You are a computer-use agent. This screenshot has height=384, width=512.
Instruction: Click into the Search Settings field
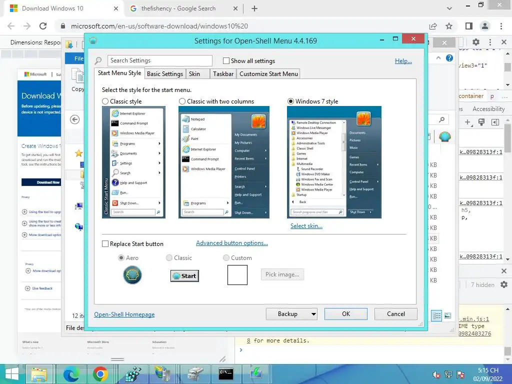coord(160,60)
